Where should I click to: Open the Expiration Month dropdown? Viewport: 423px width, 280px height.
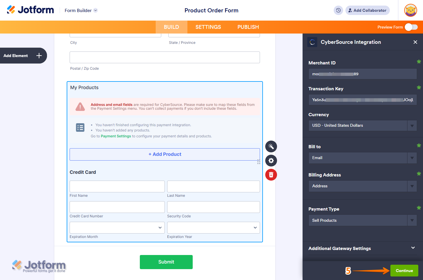click(117, 227)
